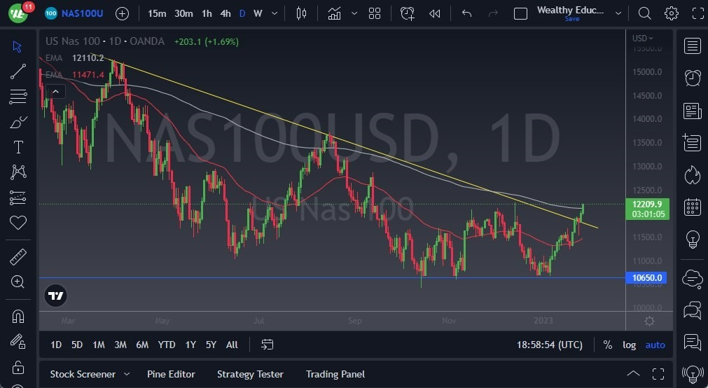Enter fullscreen mode
Viewport: 708px width, 388px height.
[x=698, y=13]
